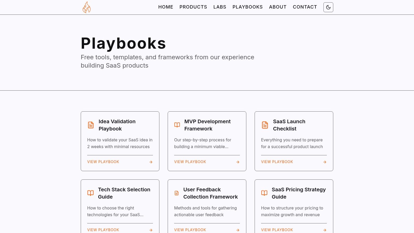Click arrow icon on SaaS Pricing Strategy card
Viewport: 414px width, 233px height.
(x=325, y=230)
